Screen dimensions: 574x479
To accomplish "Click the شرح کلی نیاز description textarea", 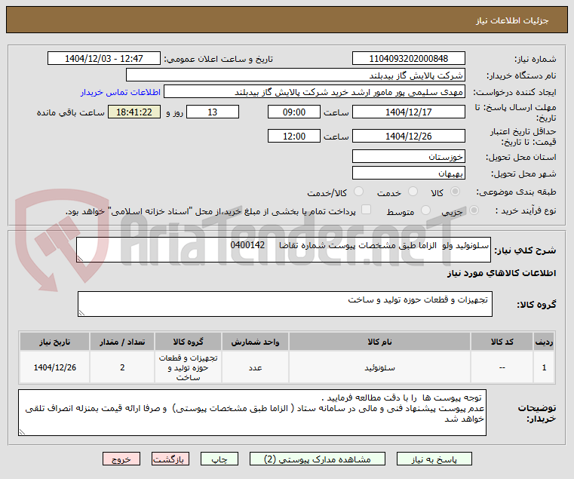I will (284, 250).
